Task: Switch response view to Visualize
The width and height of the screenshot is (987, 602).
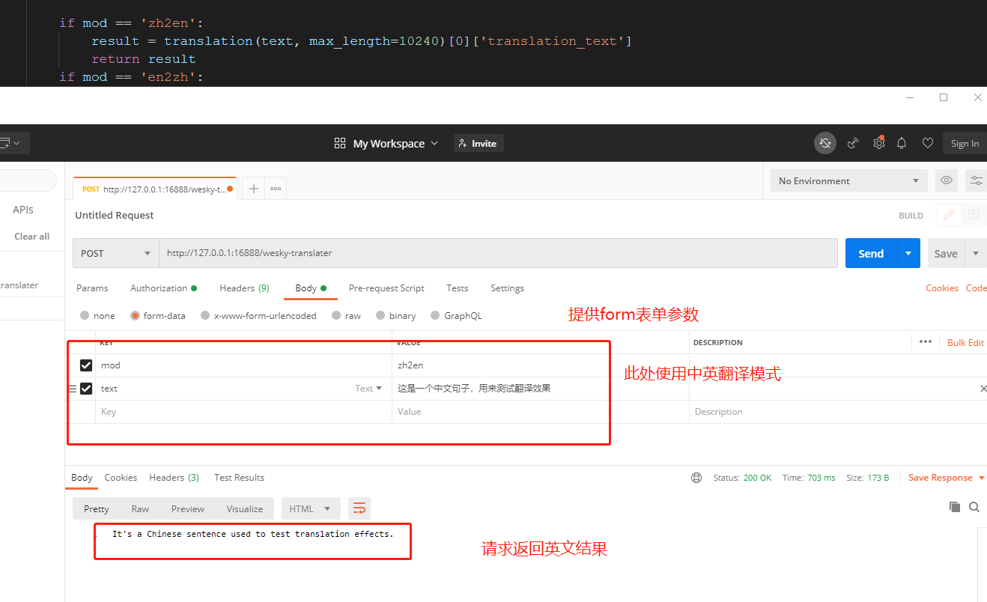Action: coord(245,508)
